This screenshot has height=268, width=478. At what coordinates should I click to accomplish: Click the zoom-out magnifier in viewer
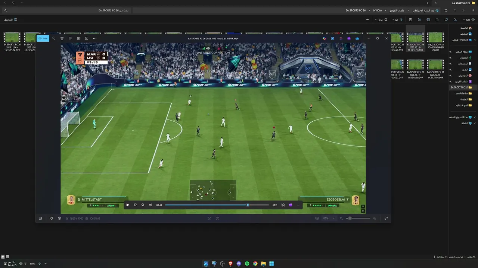tap(341, 218)
